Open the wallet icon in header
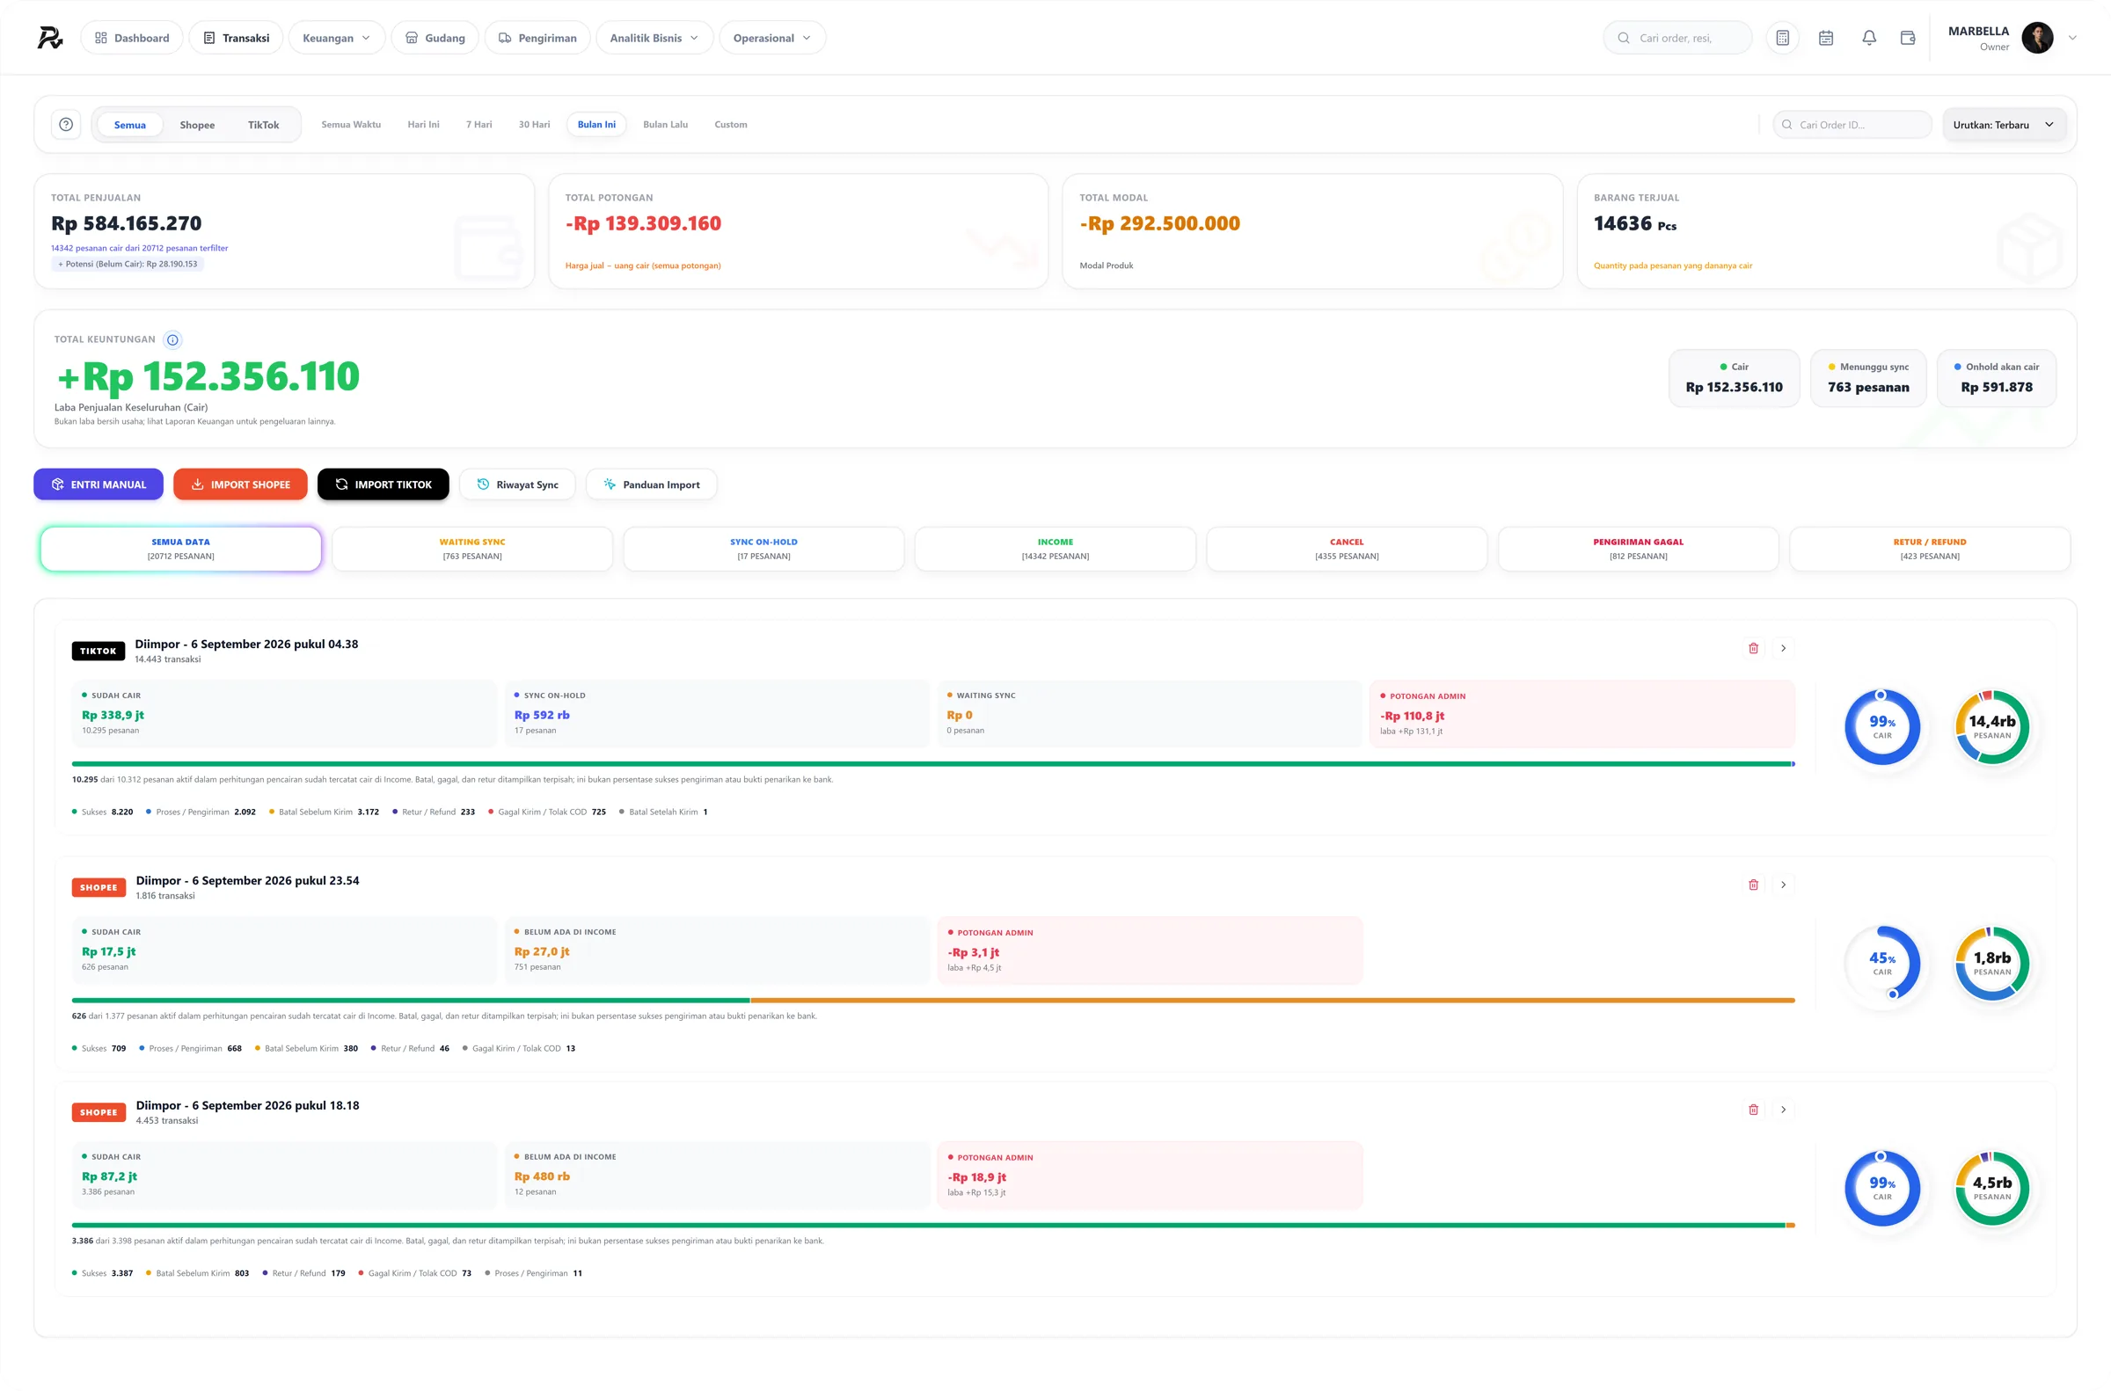 pos(1908,38)
